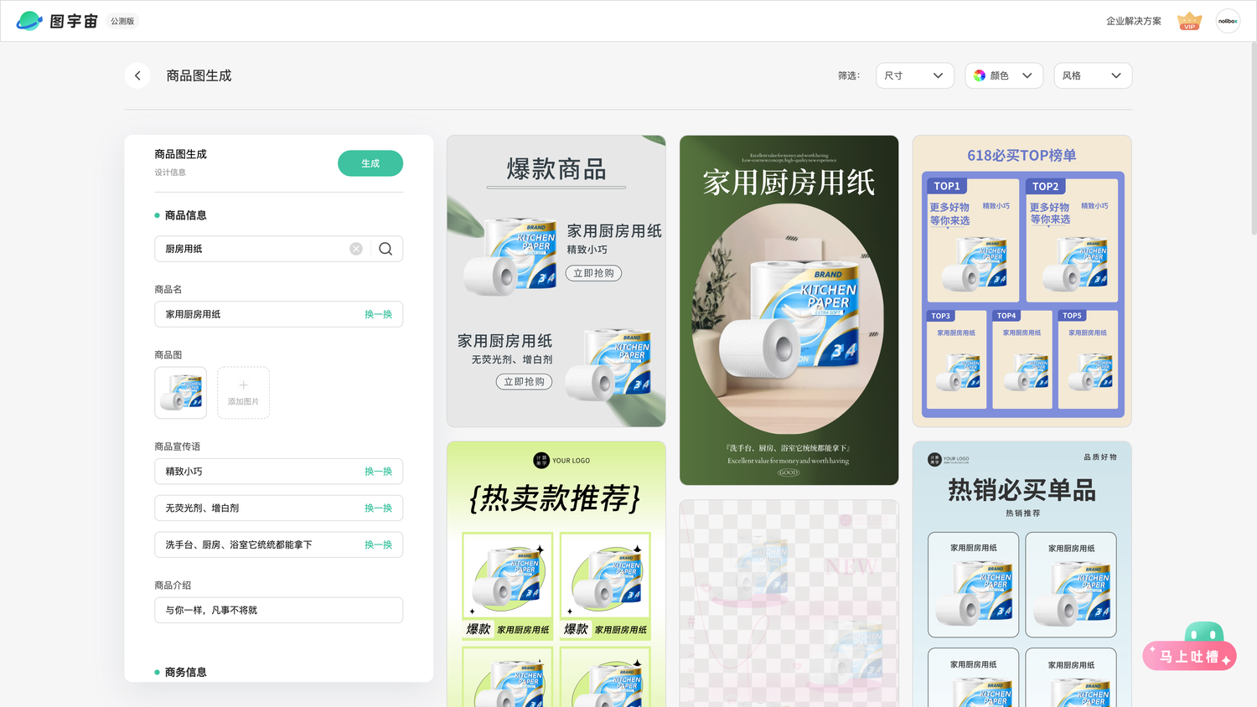1257x707 pixels.
Task: Click the 商务信息 section heading
Action: [185, 672]
